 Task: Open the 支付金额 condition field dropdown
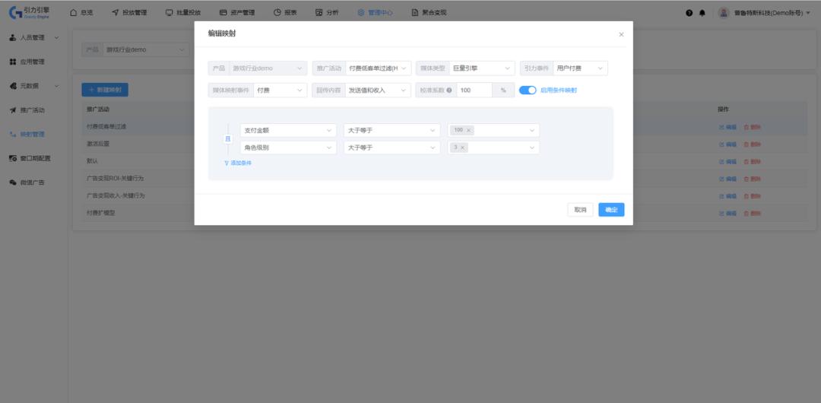coord(288,130)
